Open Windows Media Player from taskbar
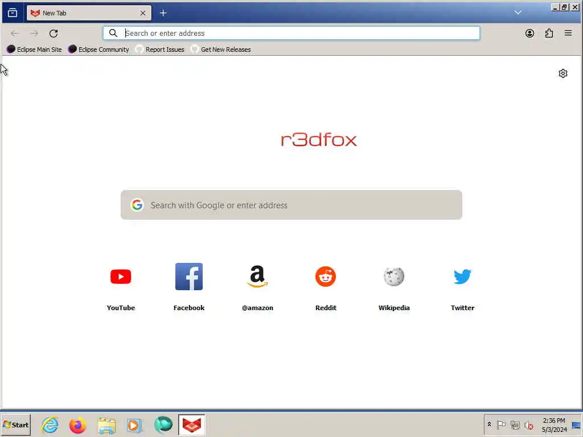This screenshot has width=583, height=437. point(134,424)
